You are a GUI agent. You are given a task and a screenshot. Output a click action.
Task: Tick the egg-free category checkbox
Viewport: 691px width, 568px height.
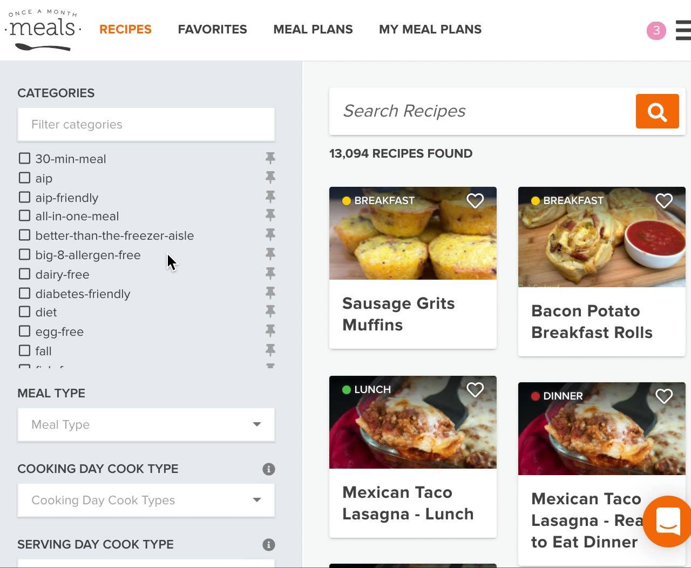[x=24, y=331]
